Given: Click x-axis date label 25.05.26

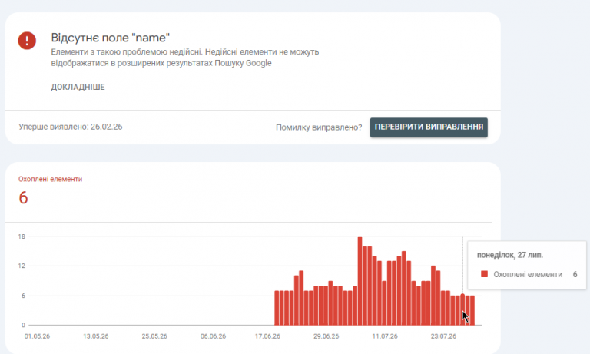Looking at the screenshot, I should pos(154,336).
